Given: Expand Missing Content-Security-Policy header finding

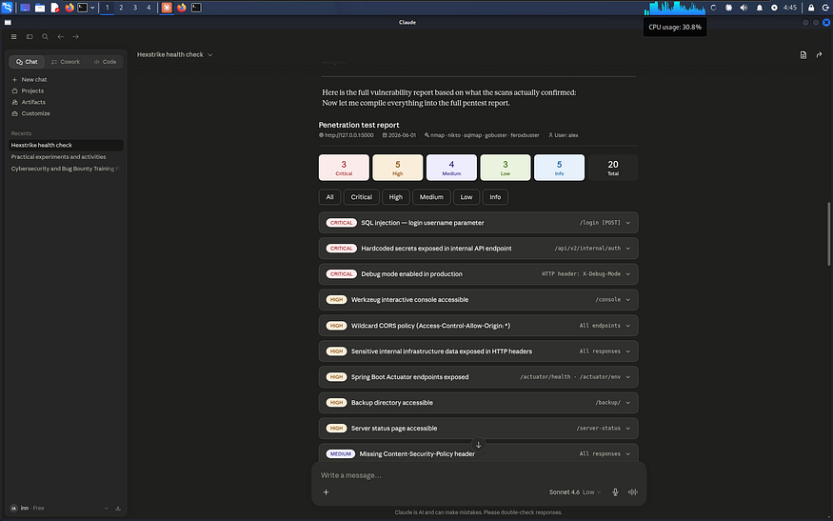Looking at the screenshot, I should [478, 454].
